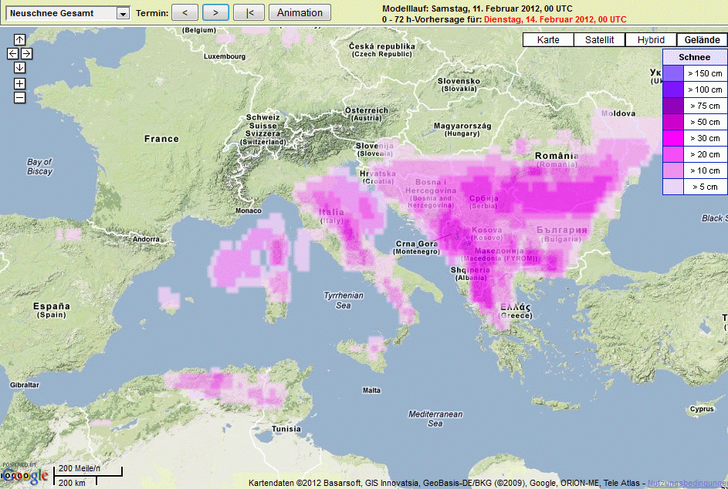This screenshot has height=489, width=728.
Task: Switch map view to Karte
Action: click(548, 40)
